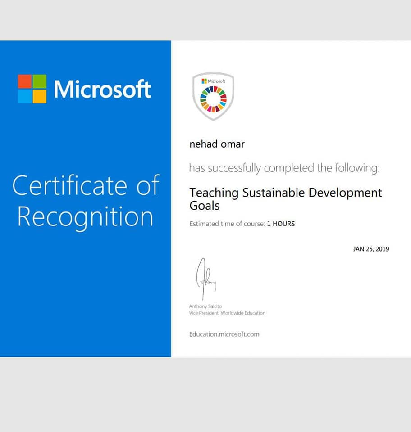Open the Education.microsoft.com link
Viewport: 411px width, 432px height.
pyautogui.click(x=224, y=334)
